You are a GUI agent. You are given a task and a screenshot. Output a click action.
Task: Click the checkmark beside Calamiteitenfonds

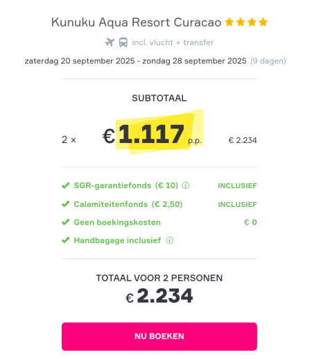point(66,204)
